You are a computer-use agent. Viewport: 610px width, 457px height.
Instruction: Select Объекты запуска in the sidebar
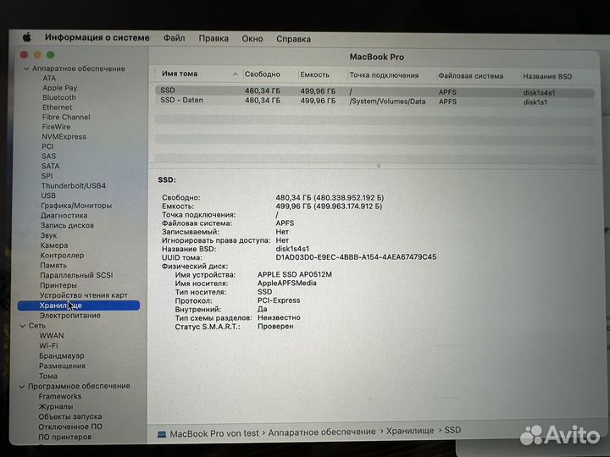(70, 416)
